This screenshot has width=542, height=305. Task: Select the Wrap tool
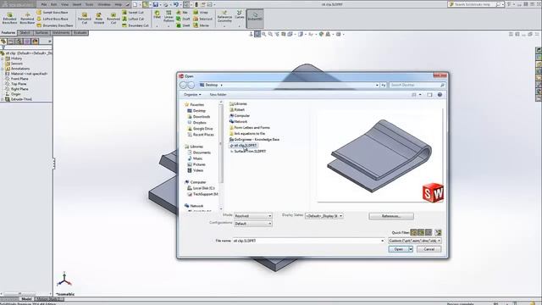201,13
